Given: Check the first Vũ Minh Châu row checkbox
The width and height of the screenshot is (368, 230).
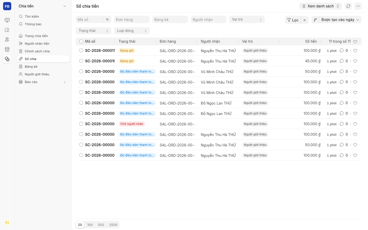Looking at the screenshot, I should (x=81, y=71).
